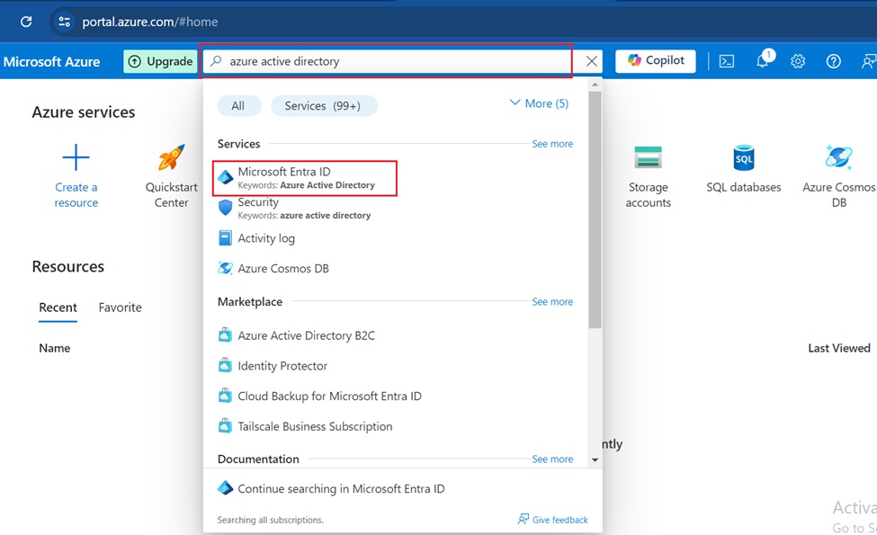Open the notifications bell
The height and width of the screenshot is (535, 877).
click(762, 60)
